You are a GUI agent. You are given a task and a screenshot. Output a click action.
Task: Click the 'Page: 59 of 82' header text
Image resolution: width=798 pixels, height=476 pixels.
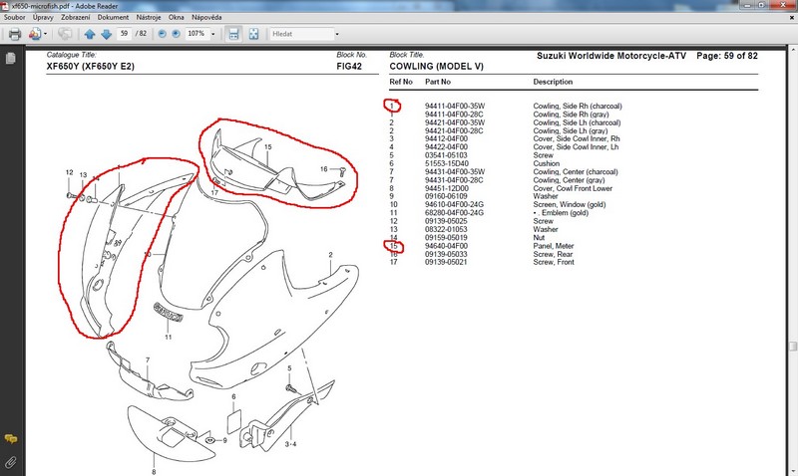(x=727, y=56)
